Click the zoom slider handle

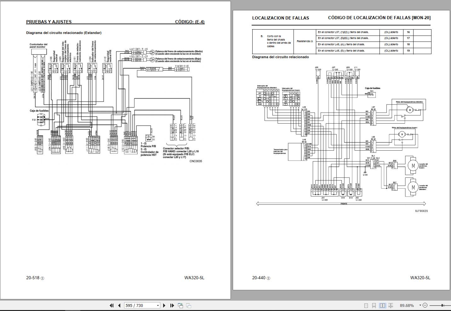pos(442,305)
